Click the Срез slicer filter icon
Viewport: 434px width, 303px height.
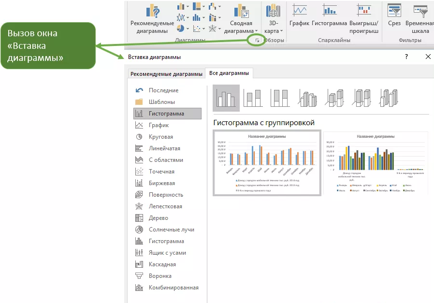click(x=394, y=11)
